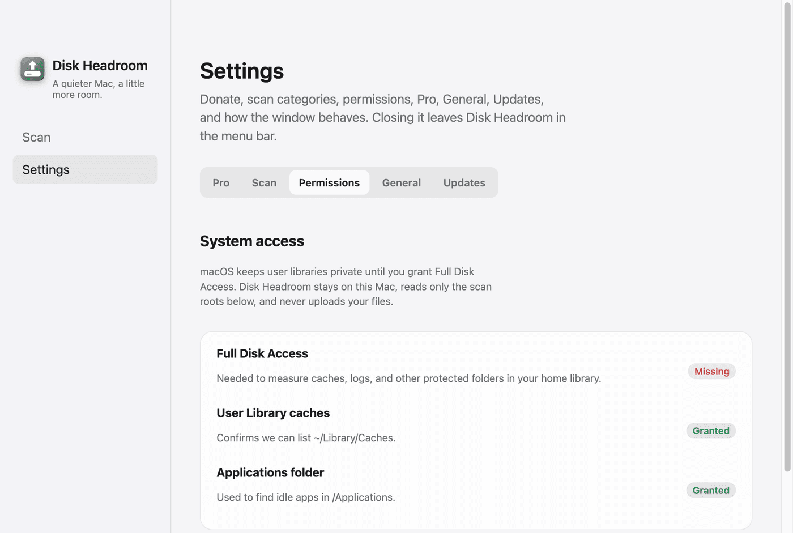Click the System access heading
This screenshot has width=793, height=533.
point(252,241)
